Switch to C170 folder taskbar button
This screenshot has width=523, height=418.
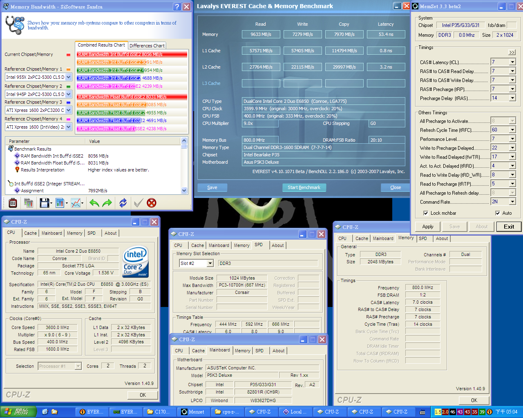161,412
